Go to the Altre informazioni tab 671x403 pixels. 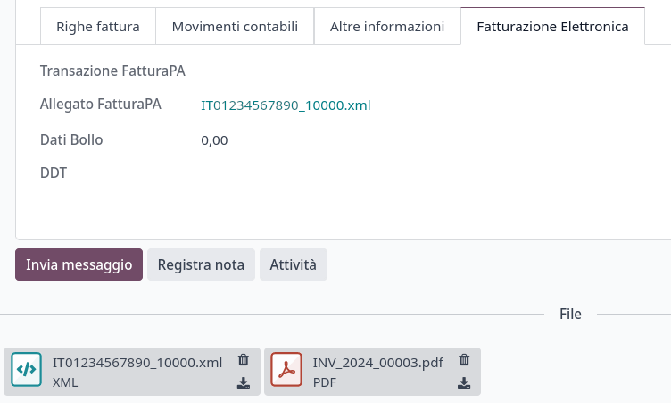[387, 27]
